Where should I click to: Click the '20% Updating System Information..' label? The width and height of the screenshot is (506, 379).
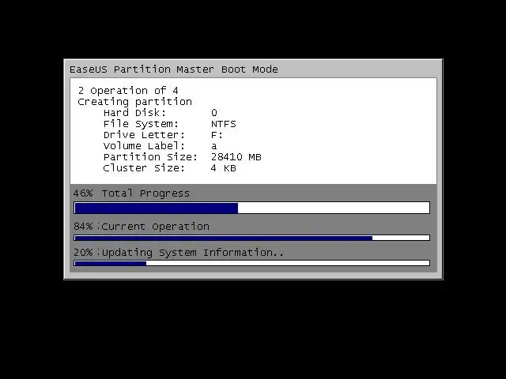click(x=179, y=253)
